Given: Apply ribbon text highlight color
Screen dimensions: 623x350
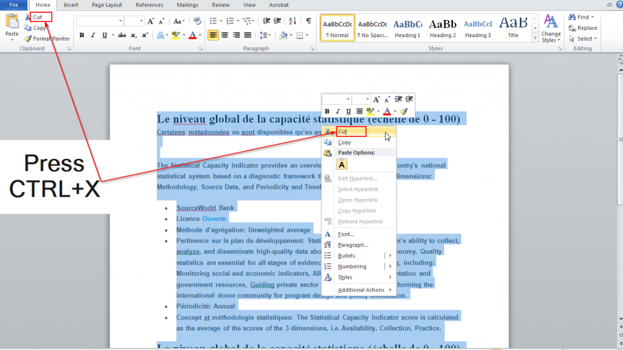Looking at the screenshot, I should coord(176,35).
